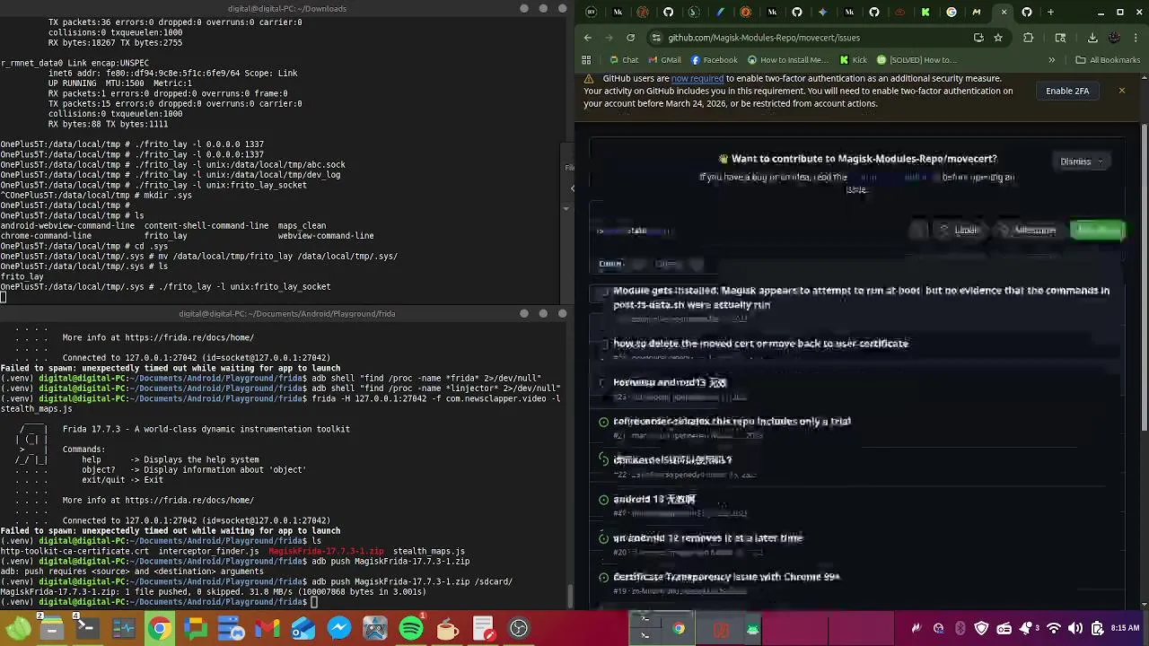This screenshot has width=1149, height=646.
Task: Open issue 'android 12 removes it at a later time'
Action: 707,538
